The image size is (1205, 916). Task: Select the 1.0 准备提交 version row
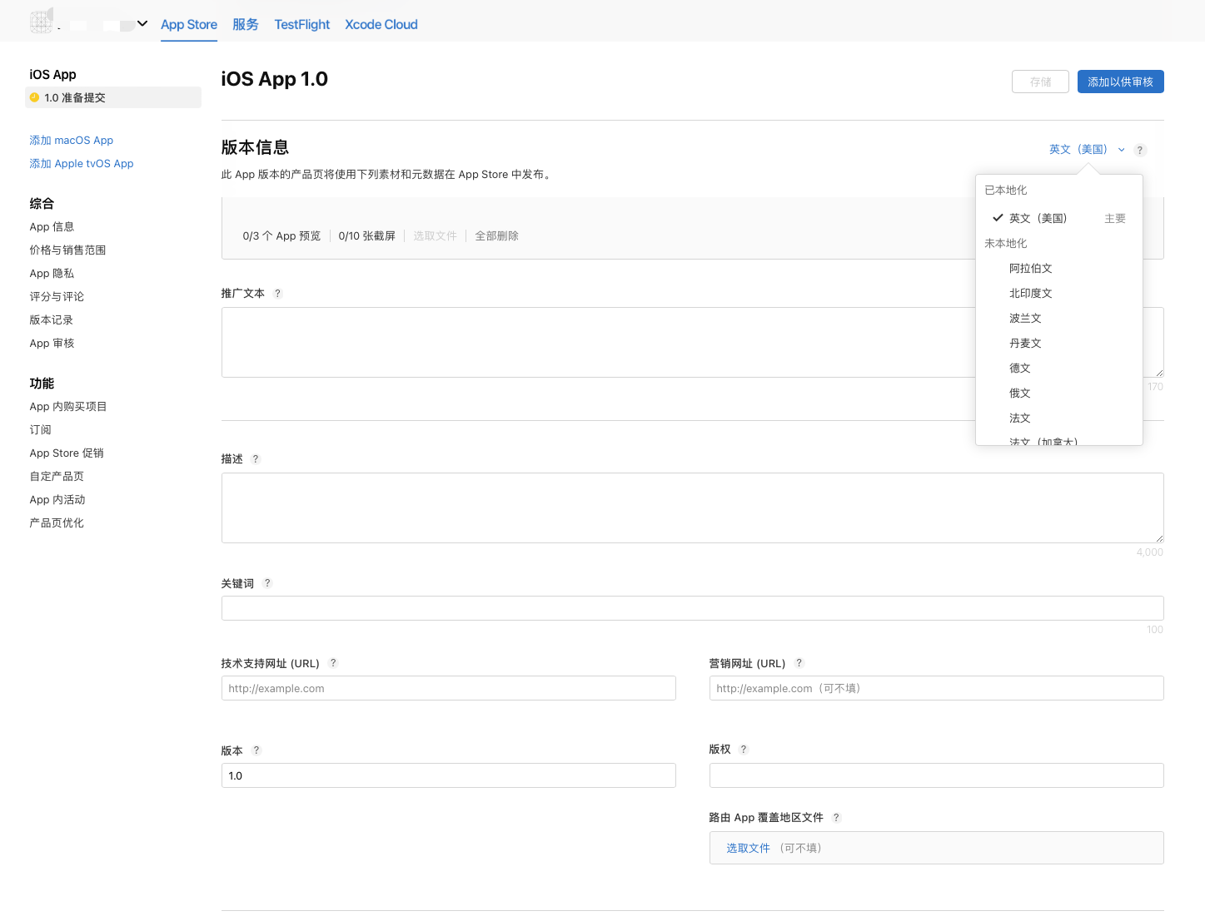pos(113,97)
